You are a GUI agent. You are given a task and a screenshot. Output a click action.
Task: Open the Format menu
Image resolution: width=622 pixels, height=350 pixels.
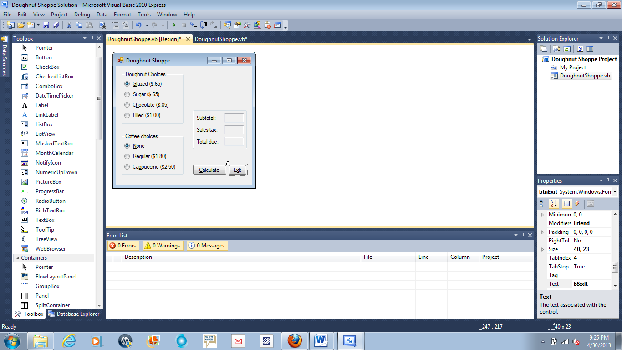pos(122,15)
